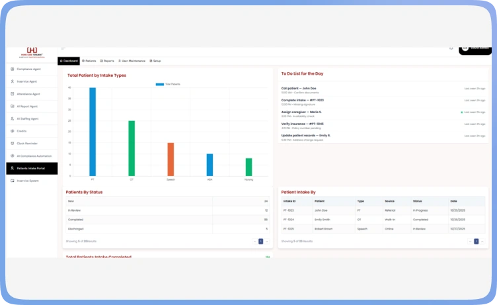Image resolution: width=497 pixels, height=305 pixels.
Task: Open Attendance Agent from sidebar
Action: [32, 94]
